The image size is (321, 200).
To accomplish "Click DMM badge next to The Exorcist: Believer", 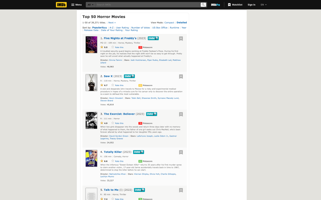I will point(152,114).
